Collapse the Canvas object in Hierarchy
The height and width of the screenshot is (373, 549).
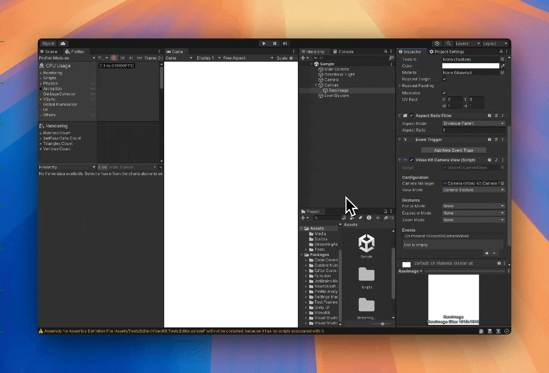pos(316,85)
